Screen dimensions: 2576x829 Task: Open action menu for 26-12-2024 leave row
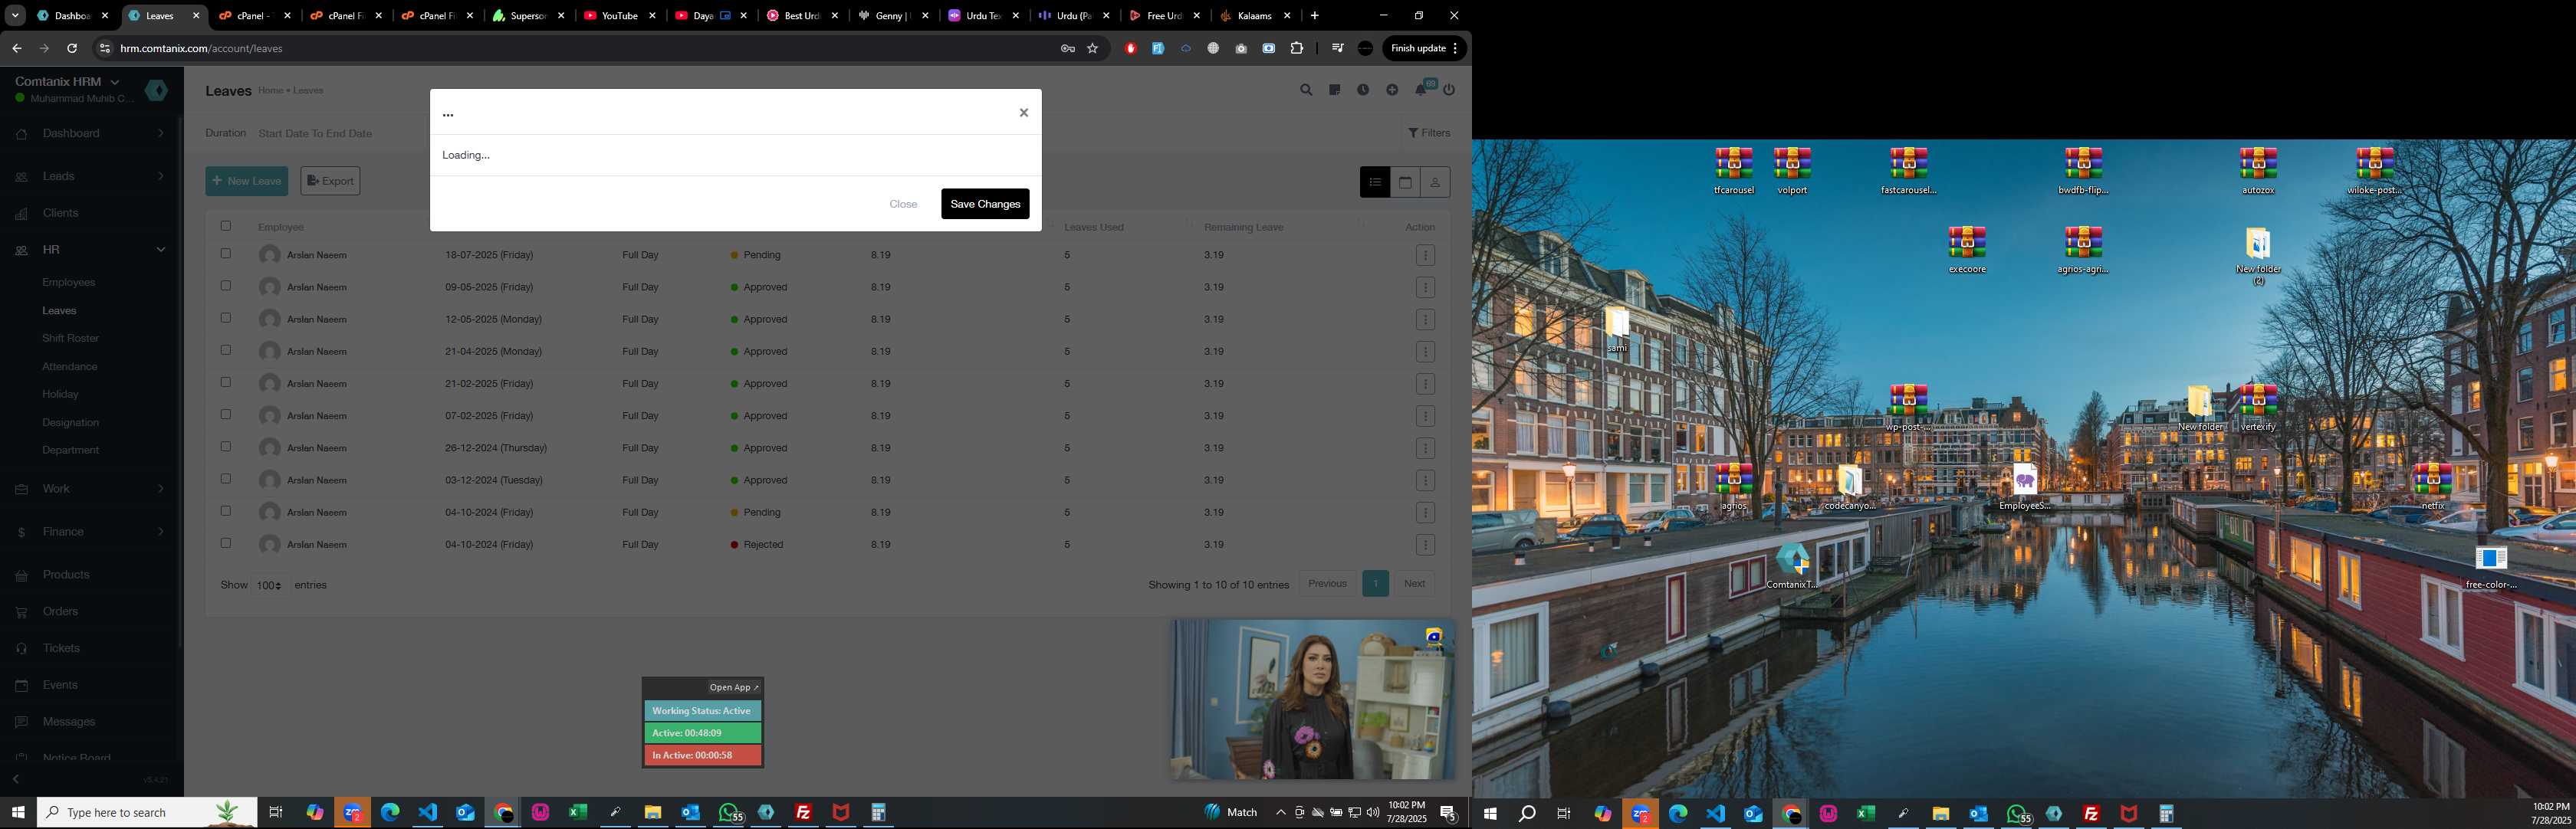[1426, 448]
